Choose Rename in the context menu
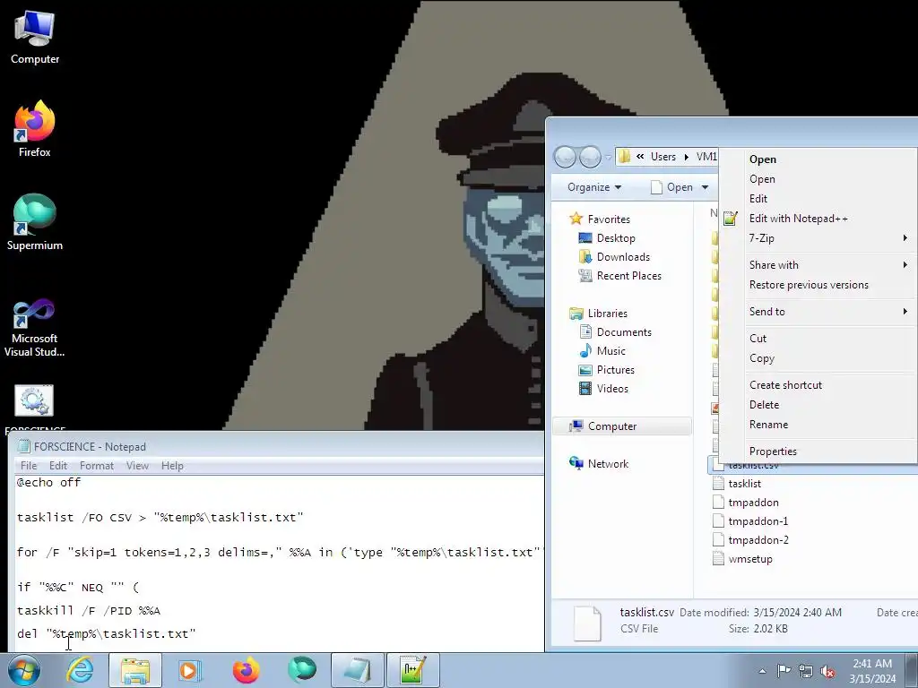Image resolution: width=918 pixels, height=688 pixels. 818,425
